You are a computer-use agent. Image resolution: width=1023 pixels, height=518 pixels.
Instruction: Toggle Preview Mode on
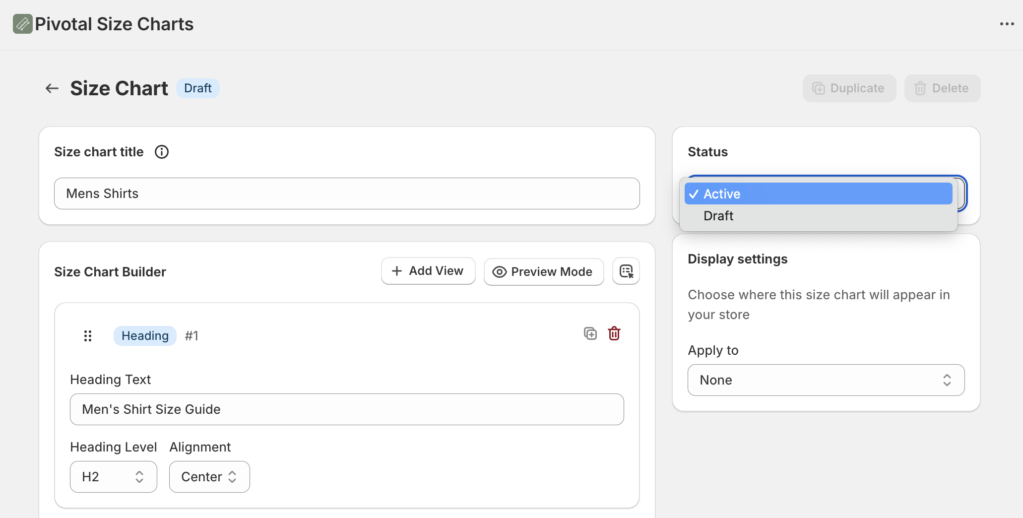pos(544,271)
